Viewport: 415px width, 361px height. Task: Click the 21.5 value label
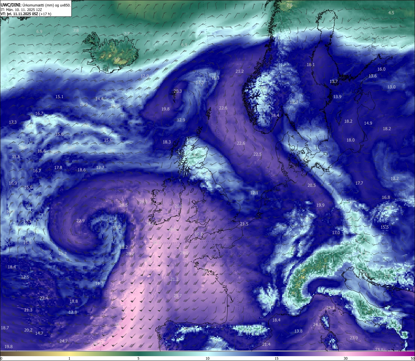pos(244,224)
